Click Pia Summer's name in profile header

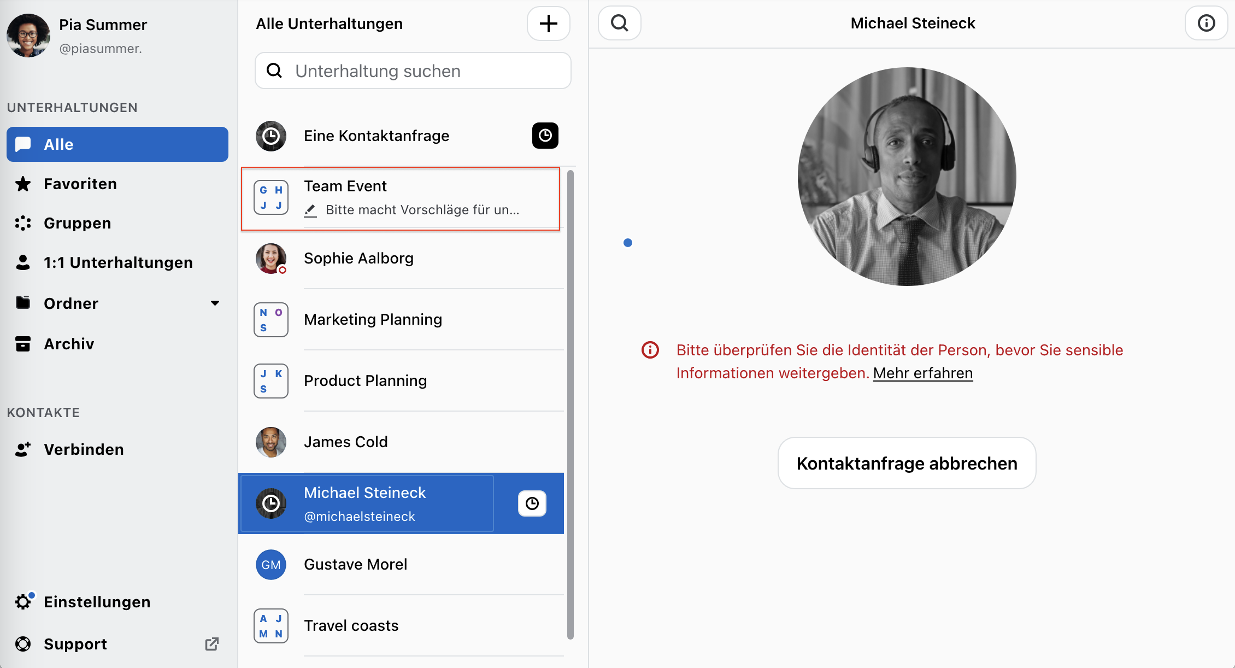103,25
